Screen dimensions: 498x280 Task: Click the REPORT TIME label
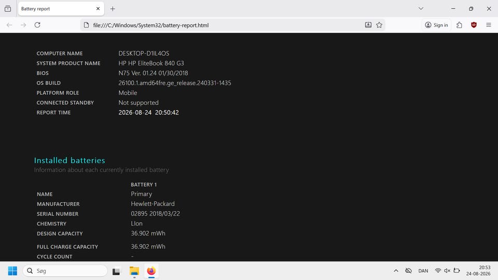pyautogui.click(x=53, y=113)
